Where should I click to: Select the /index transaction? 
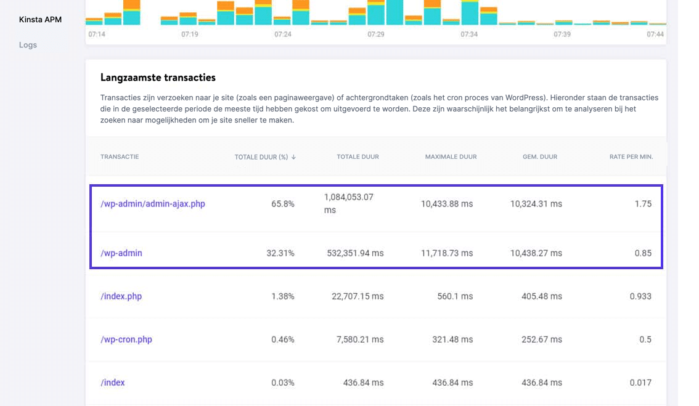click(113, 382)
